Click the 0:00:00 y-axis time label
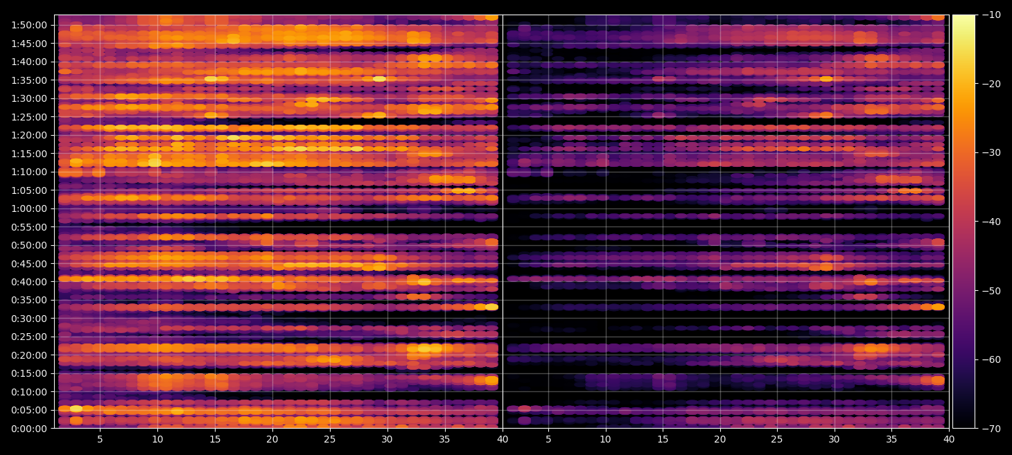 coord(29,428)
